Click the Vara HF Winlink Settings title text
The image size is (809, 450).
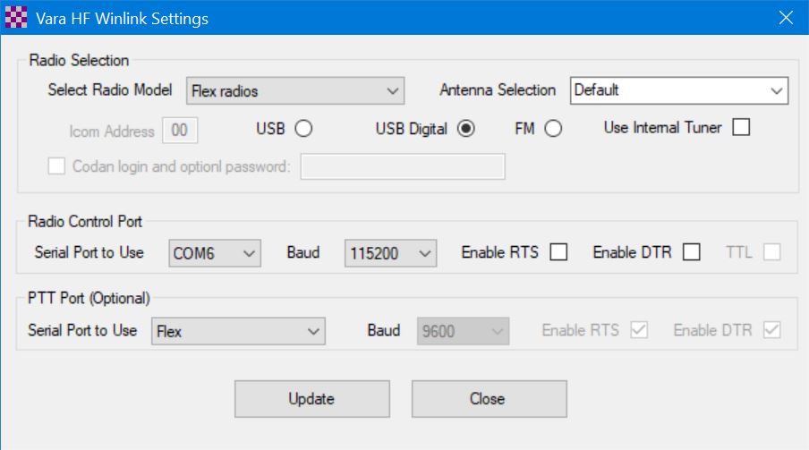(123, 19)
